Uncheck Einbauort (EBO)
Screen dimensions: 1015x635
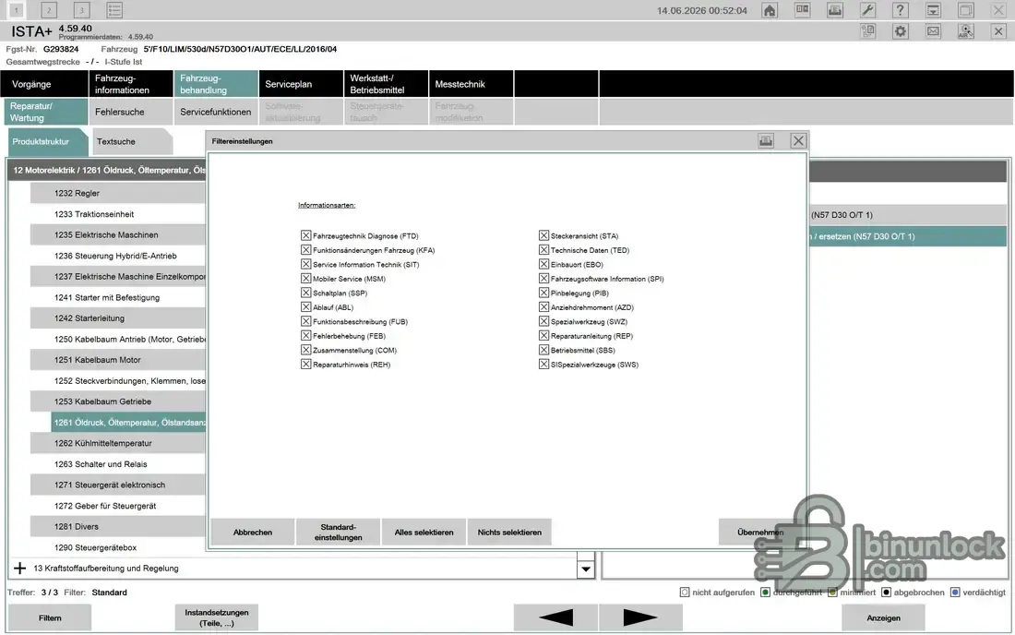(543, 264)
